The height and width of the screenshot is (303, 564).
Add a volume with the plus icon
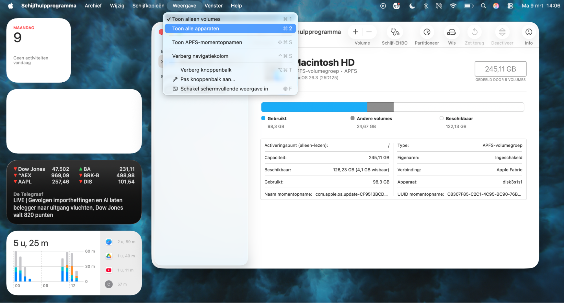pyautogui.click(x=355, y=32)
